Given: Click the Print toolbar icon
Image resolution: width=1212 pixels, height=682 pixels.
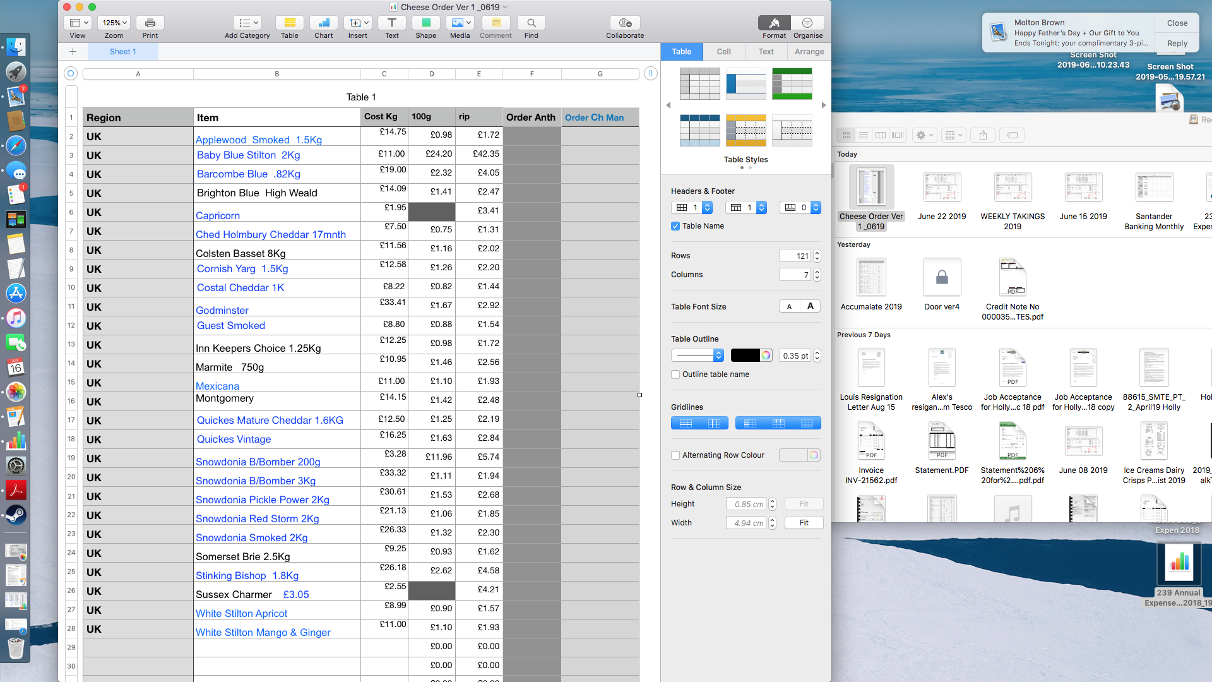Looking at the screenshot, I should click(x=150, y=23).
